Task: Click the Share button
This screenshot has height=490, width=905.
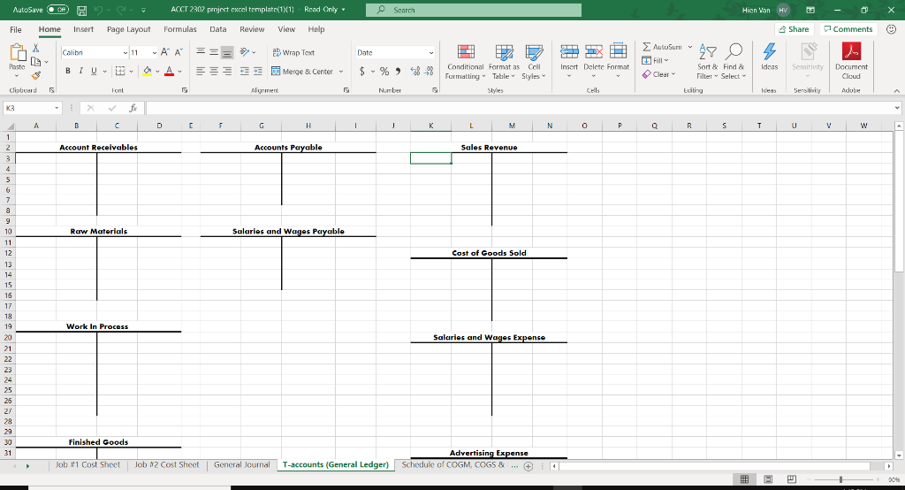Action: [793, 29]
